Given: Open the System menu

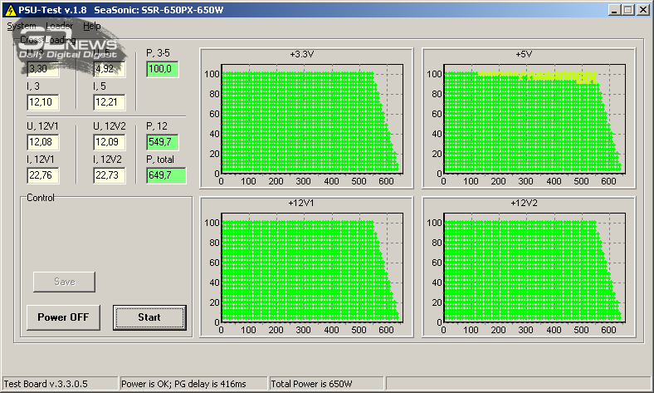Looking at the screenshot, I should point(22,26).
